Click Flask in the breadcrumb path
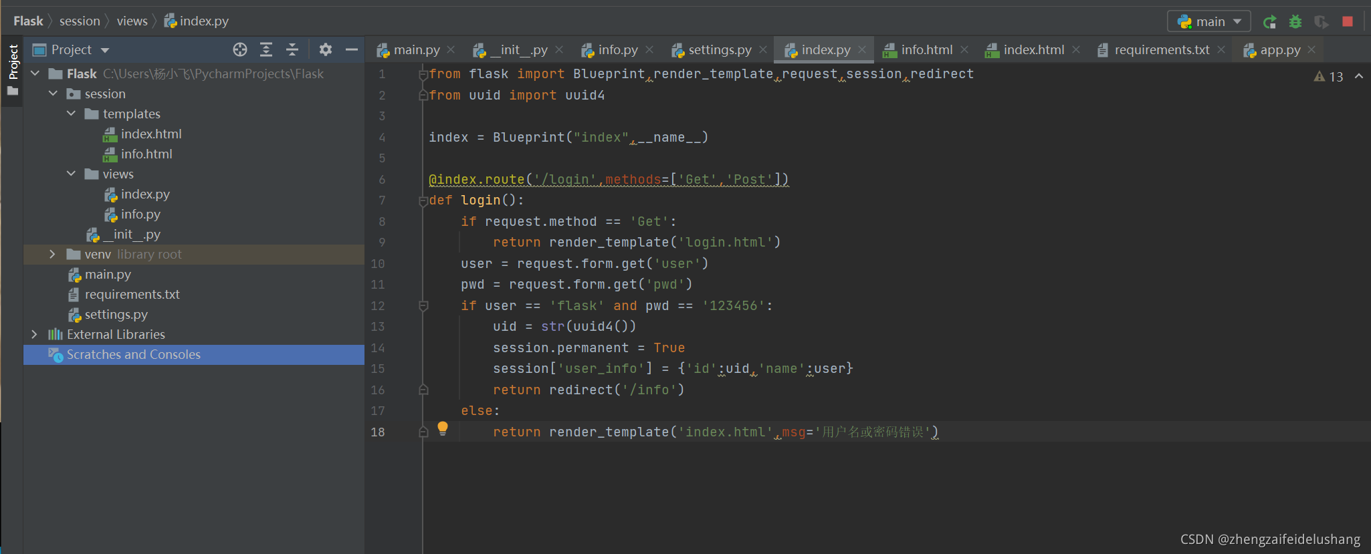 pyautogui.click(x=28, y=21)
